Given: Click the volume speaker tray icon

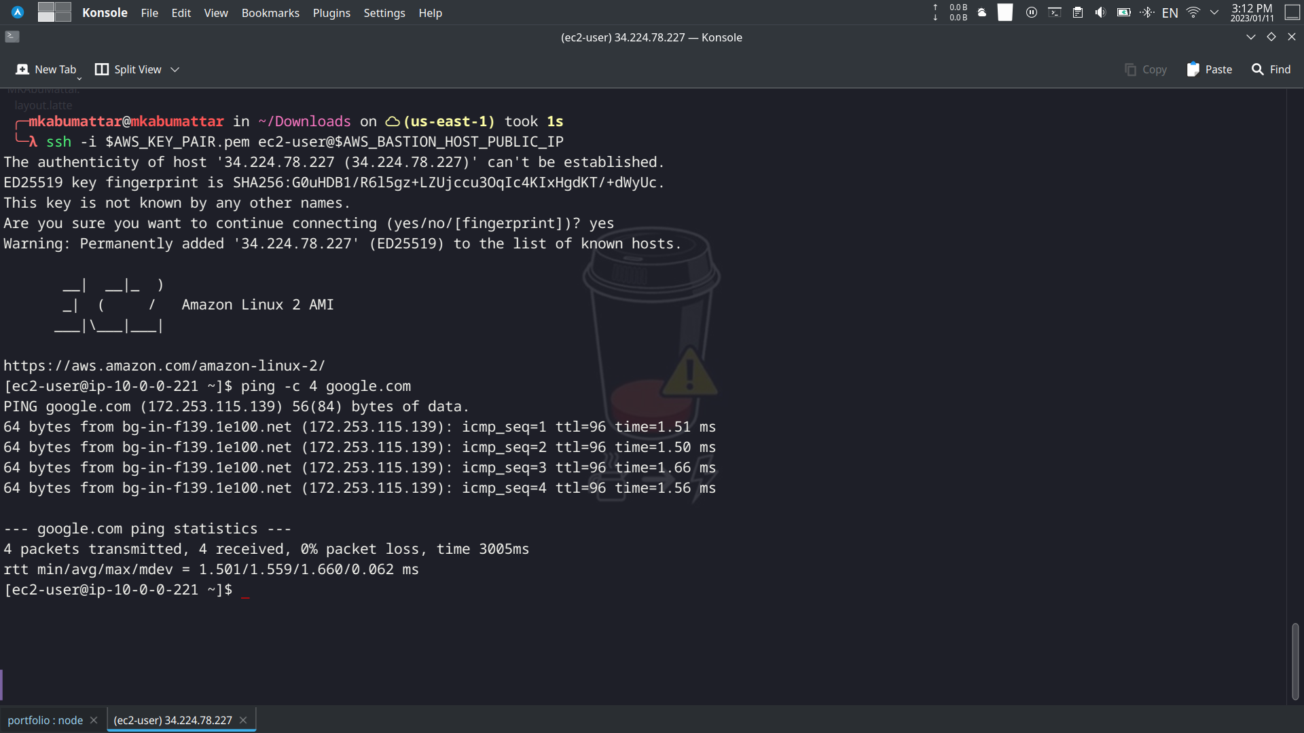Looking at the screenshot, I should tap(1100, 12).
